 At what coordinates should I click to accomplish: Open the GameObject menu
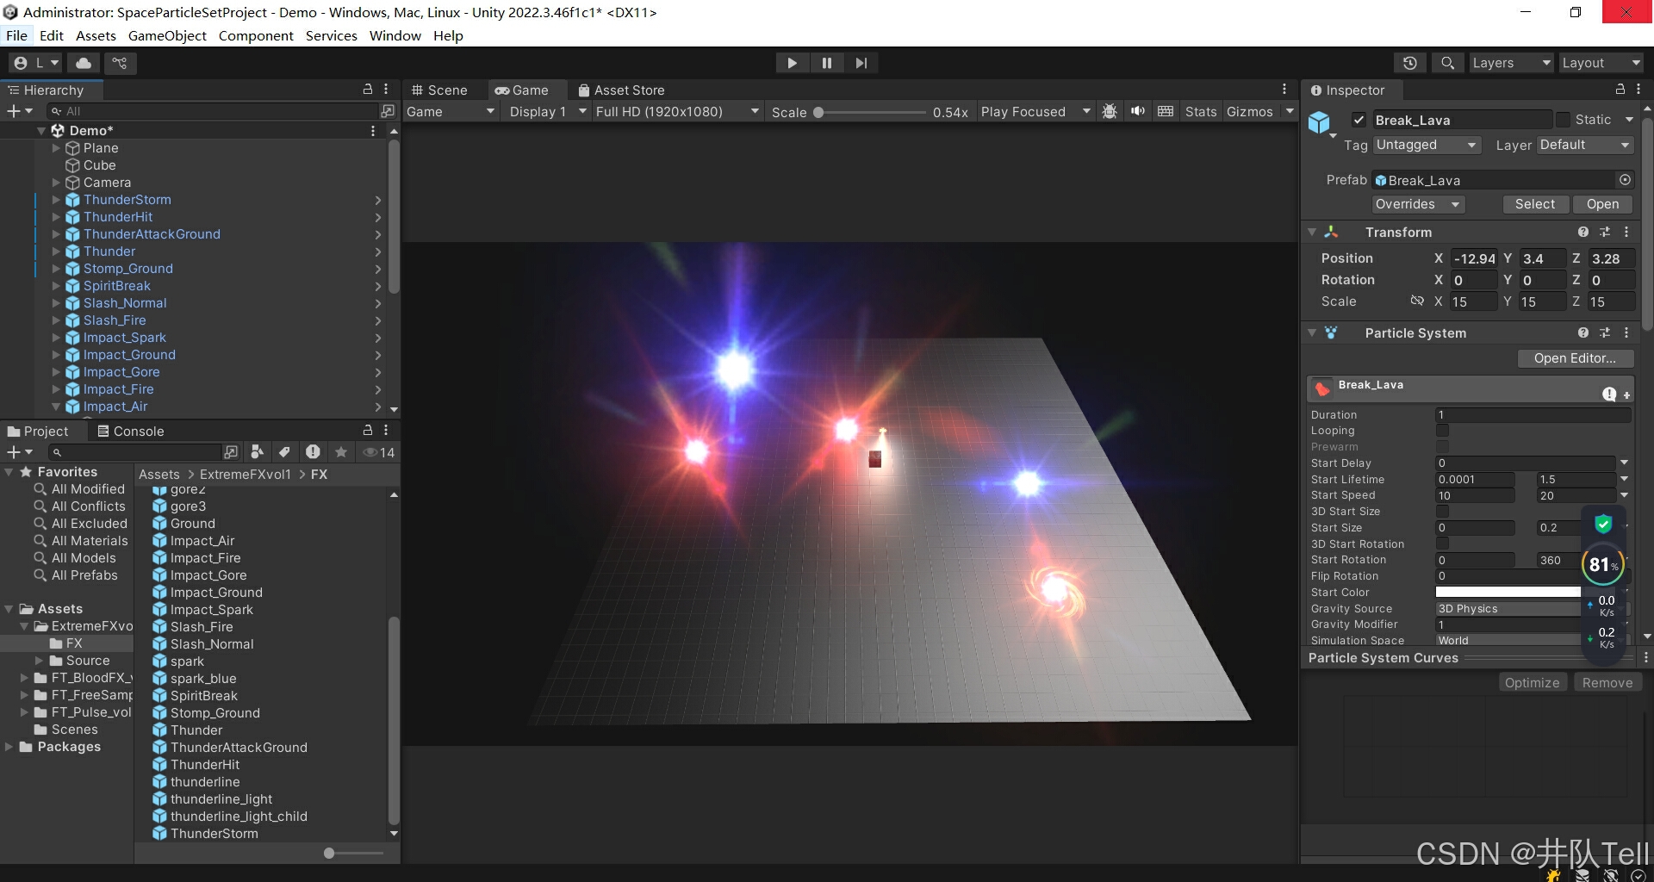[x=167, y=35]
